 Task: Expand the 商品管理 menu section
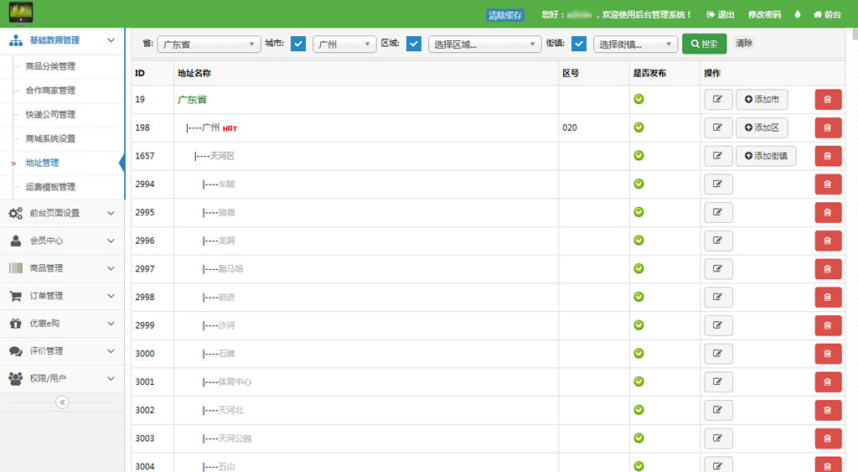click(62, 268)
